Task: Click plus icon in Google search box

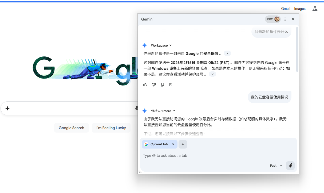Action: [7, 108]
